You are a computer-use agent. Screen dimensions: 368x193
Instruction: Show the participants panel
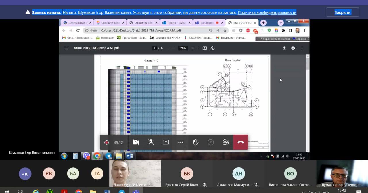pyautogui.click(x=226, y=142)
